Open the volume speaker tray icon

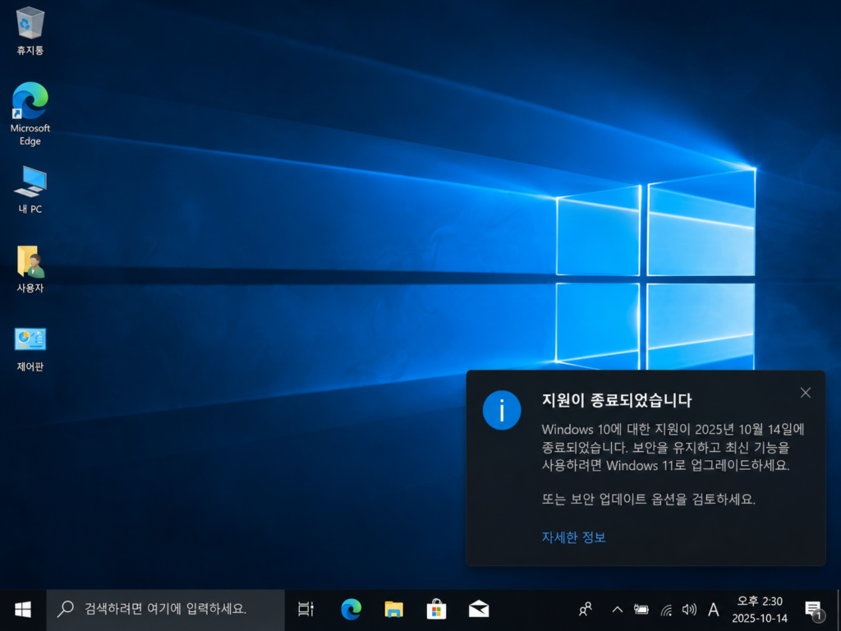click(x=689, y=610)
